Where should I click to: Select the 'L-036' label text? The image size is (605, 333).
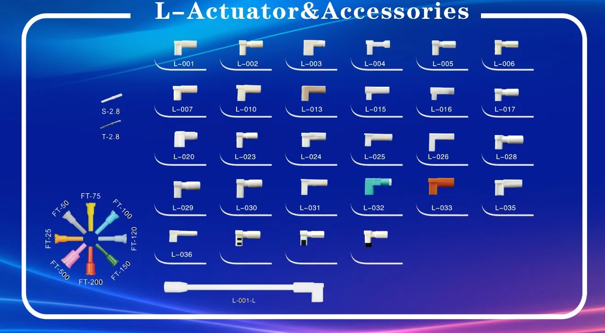[x=181, y=254]
